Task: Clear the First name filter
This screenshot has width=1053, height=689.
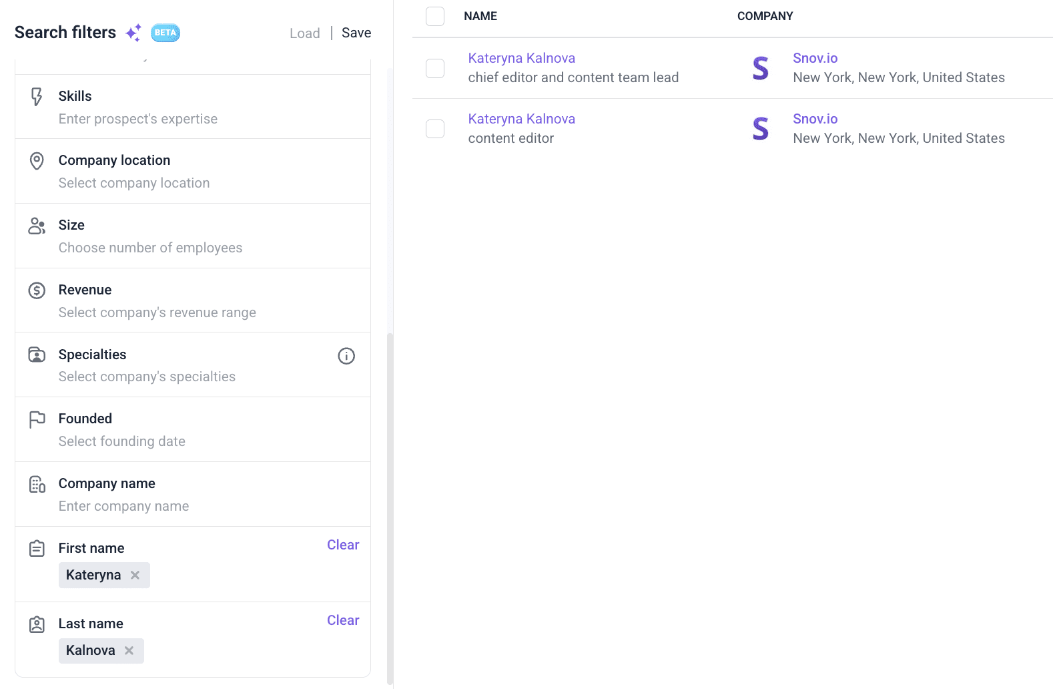Action: click(x=343, y=545)
